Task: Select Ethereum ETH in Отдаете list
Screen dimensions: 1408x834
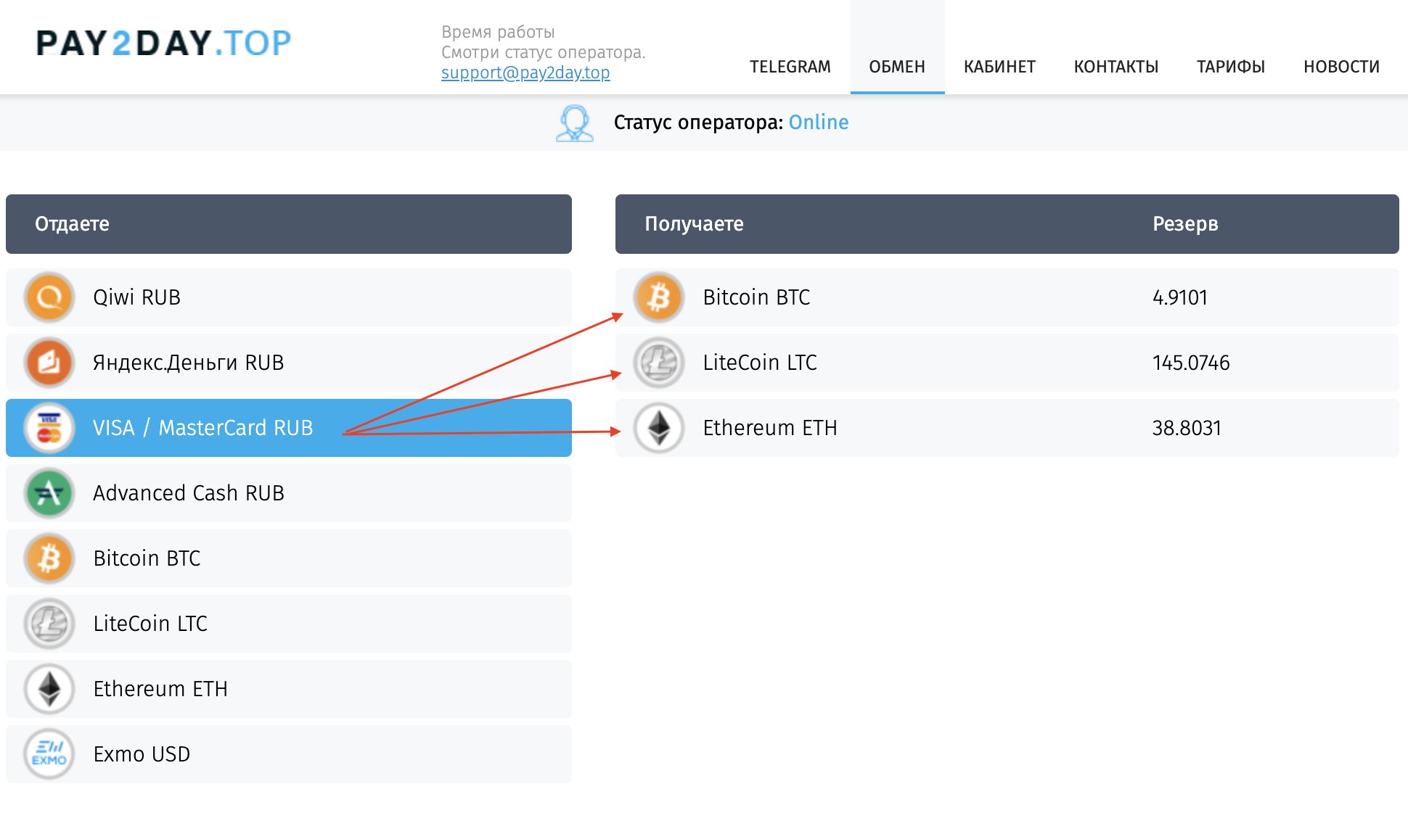Action: coord(289,689)
